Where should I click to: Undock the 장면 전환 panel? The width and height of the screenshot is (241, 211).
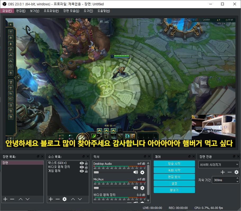click(x=234, y=157)
